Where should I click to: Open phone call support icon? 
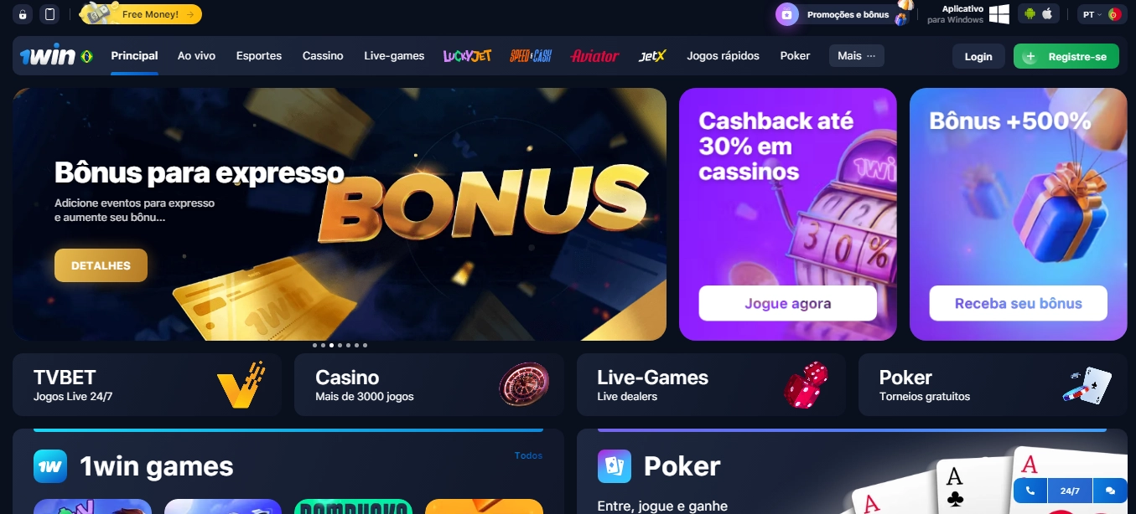pos(1030,491)
